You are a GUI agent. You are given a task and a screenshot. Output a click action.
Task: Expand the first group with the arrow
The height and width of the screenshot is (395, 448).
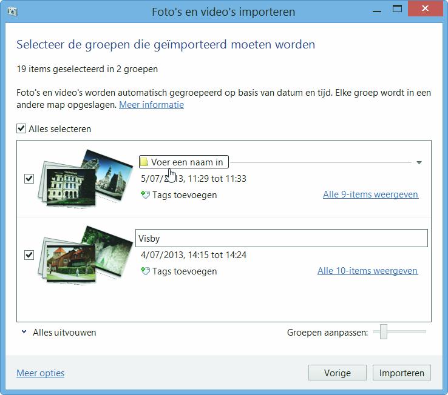pos(419,162)
